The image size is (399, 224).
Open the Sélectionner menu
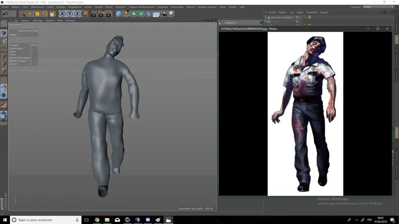tap(37, 7)
